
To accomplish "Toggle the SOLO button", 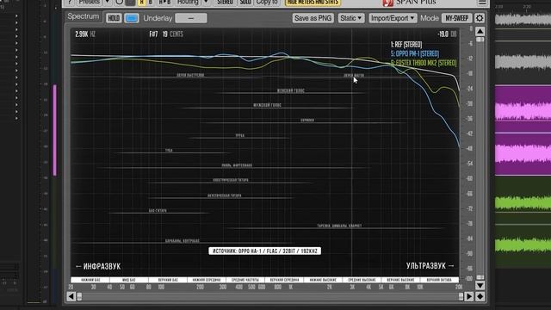I will click(245, 2).
